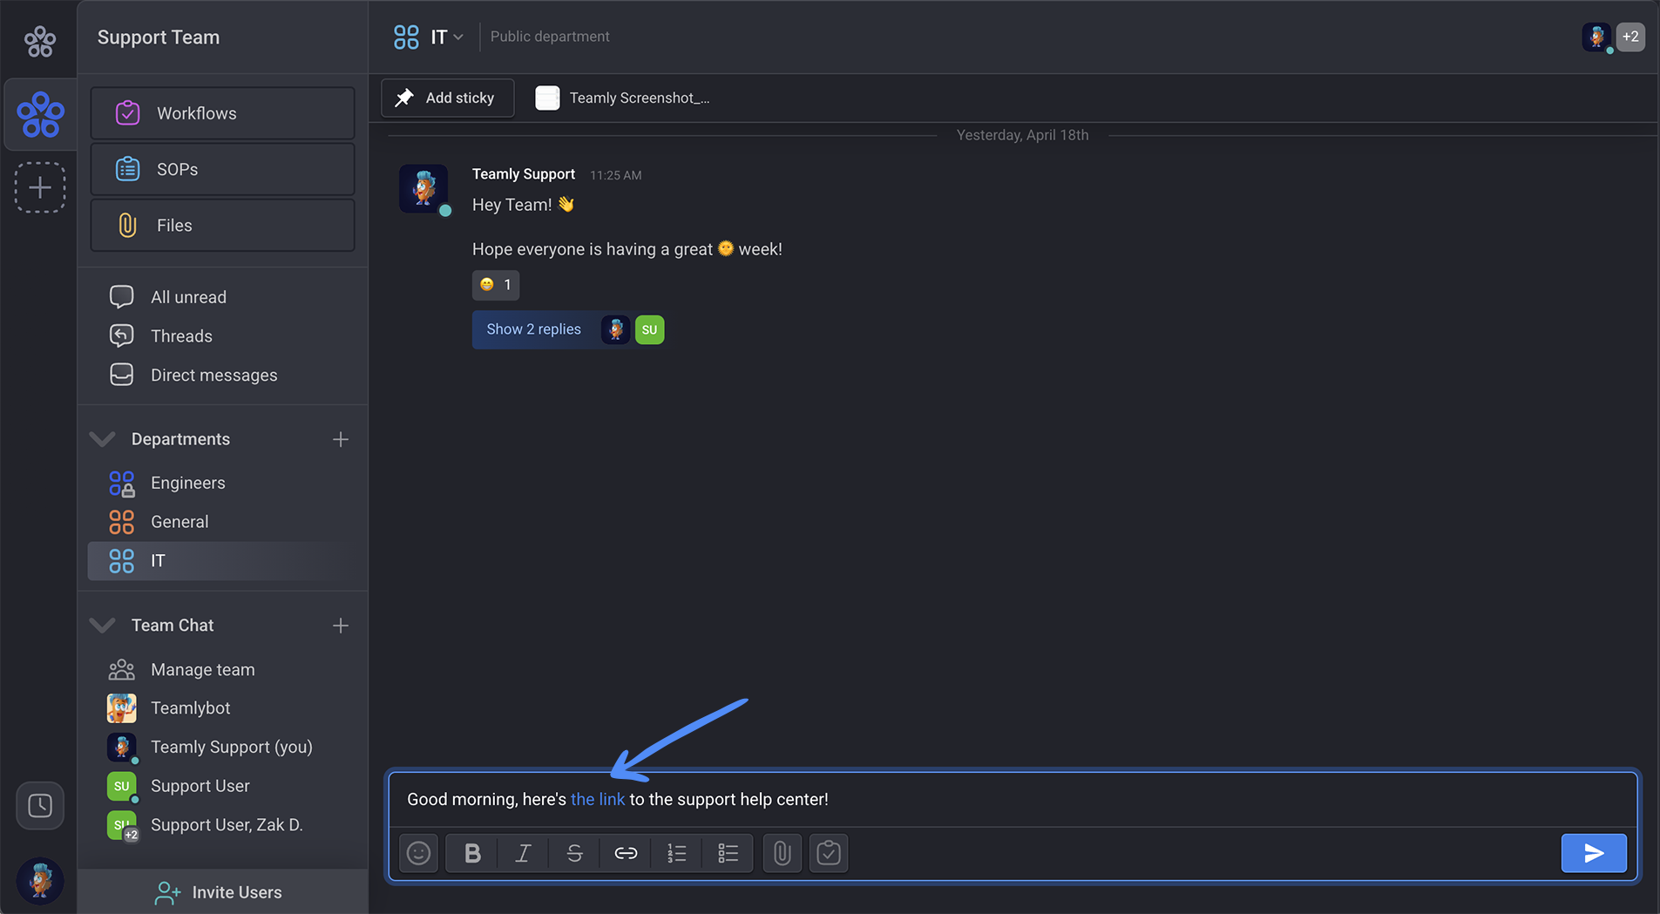Insert a hyperlink
Screen dimensions: 1660x914
(626, 853)
